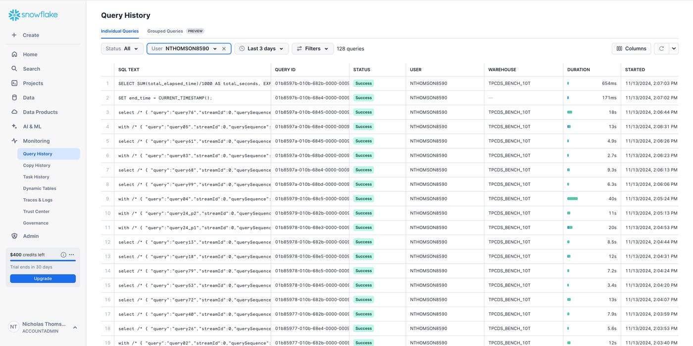Click the 128 queries count label
This screenshot has width=693, height=346.
coord(350,48)
